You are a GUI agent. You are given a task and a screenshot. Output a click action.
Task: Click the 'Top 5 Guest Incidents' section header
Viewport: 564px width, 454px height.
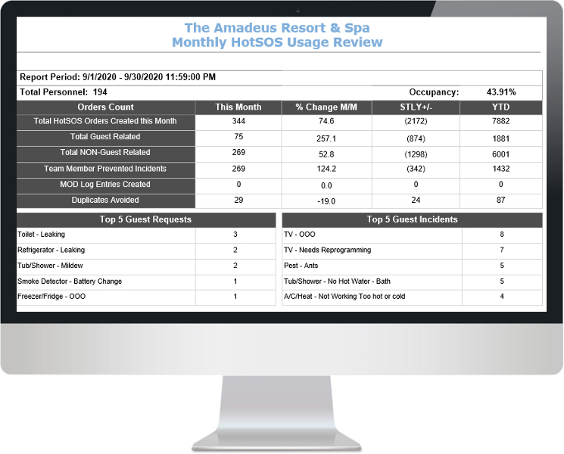click(412, 219)
